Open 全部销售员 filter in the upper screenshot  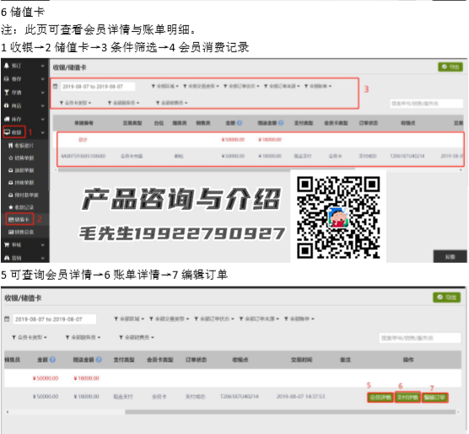[x=172, y=103]
